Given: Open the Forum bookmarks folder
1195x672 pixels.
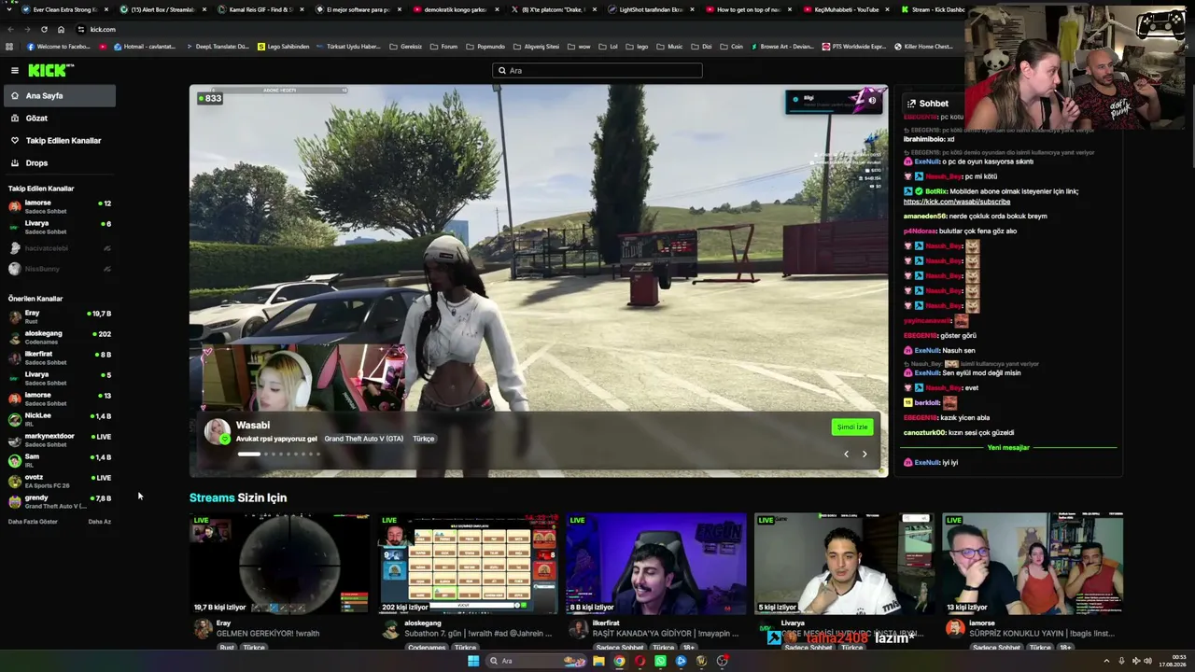Looking at the screenshot, I should [x=444, y=47].
